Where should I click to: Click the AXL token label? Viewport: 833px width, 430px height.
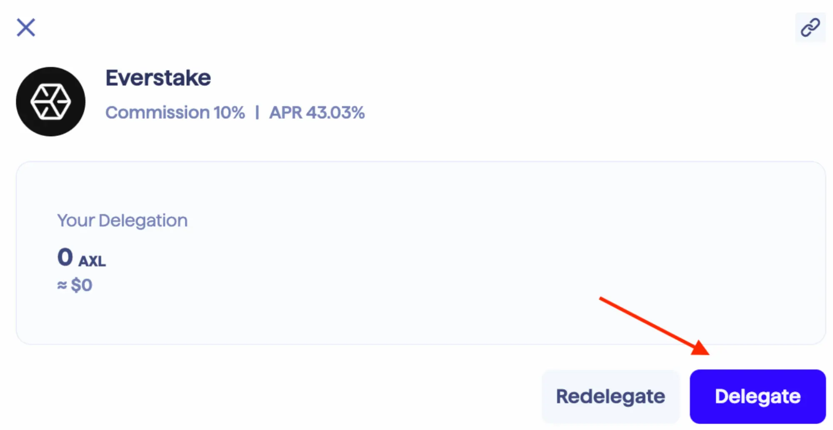[92, 262]
